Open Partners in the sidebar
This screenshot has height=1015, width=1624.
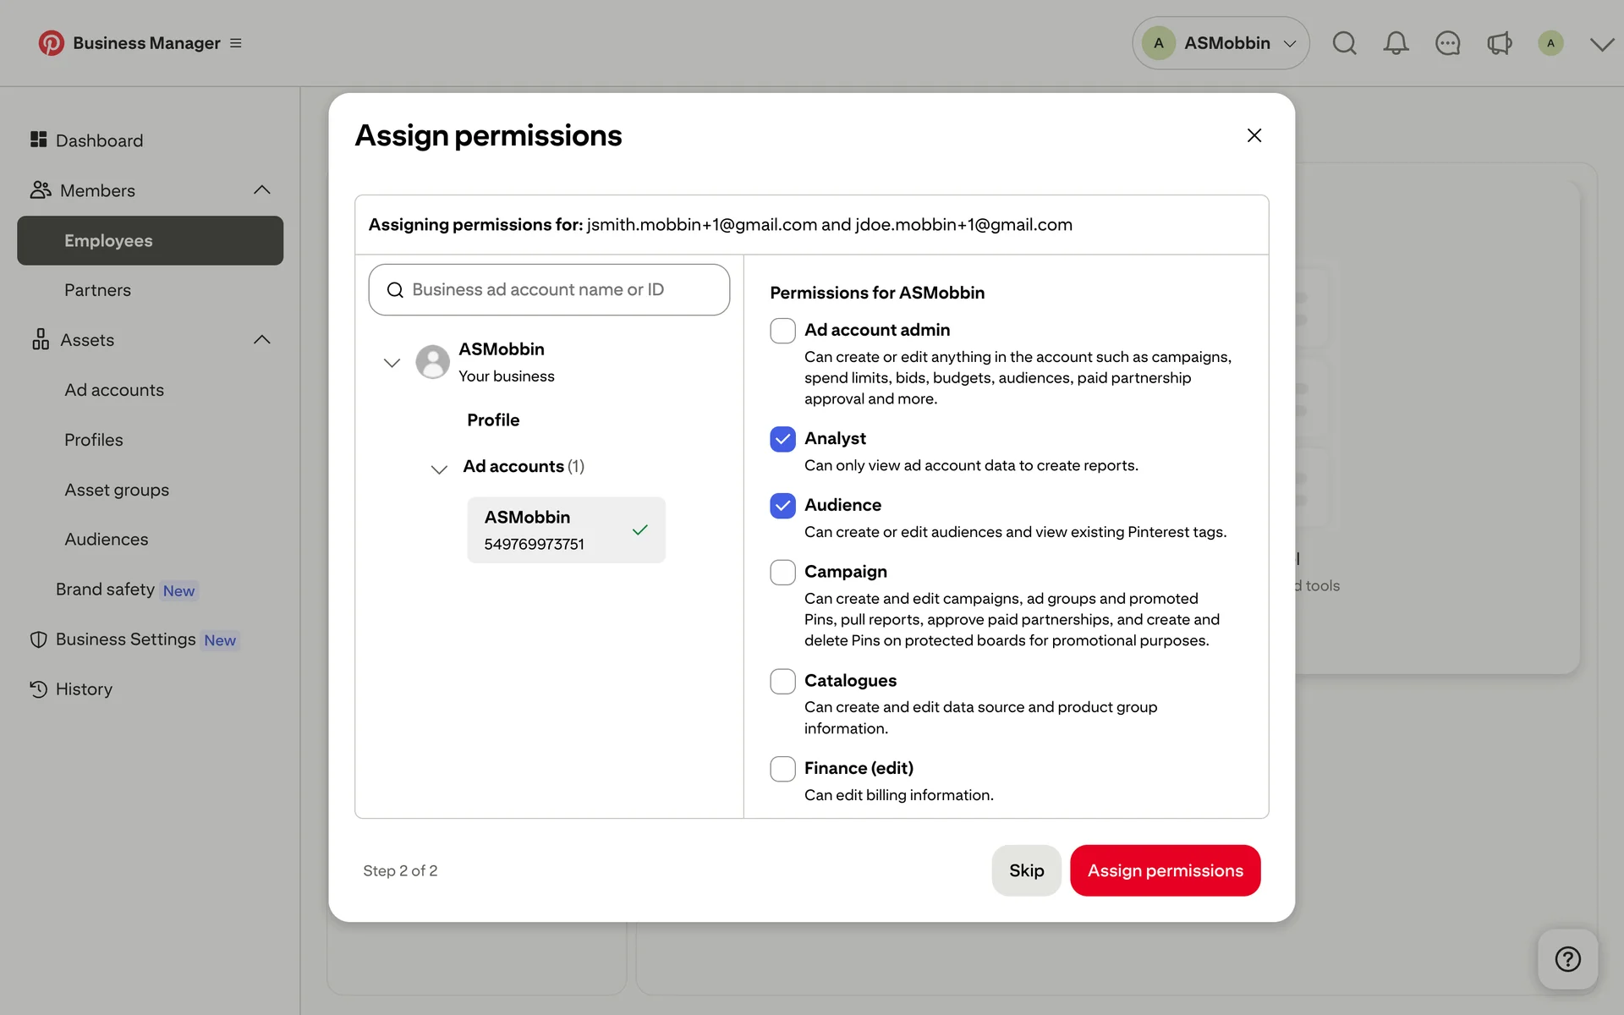97,290
